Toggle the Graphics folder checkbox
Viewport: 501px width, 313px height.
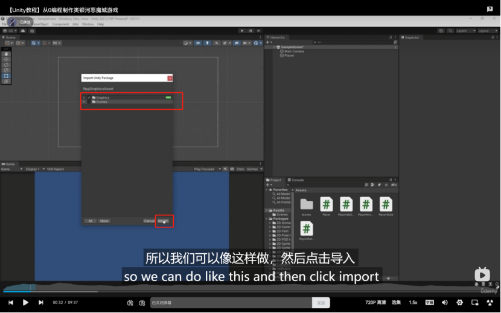coord(89,98)
